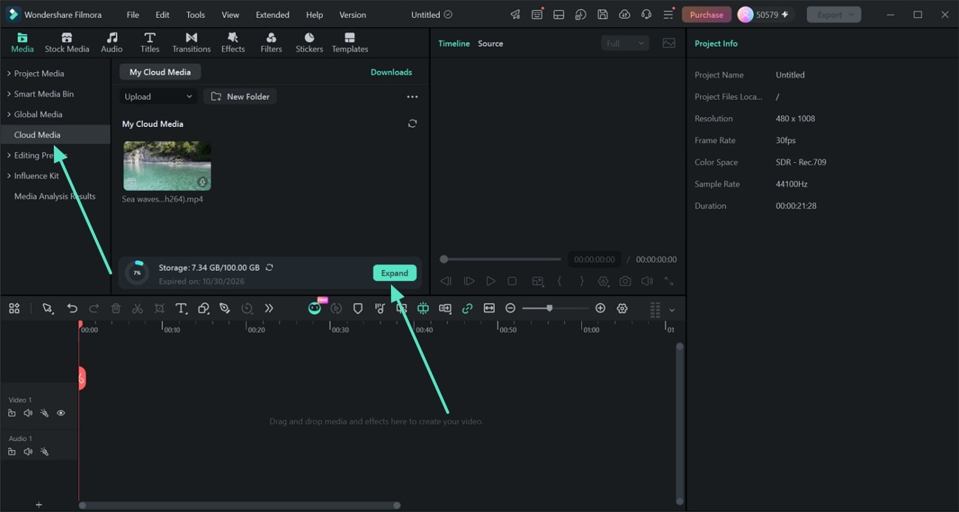Screen dimensions: 959x512
Task: Expand the Influence Kit item
Action: click(x=9, y=176)
